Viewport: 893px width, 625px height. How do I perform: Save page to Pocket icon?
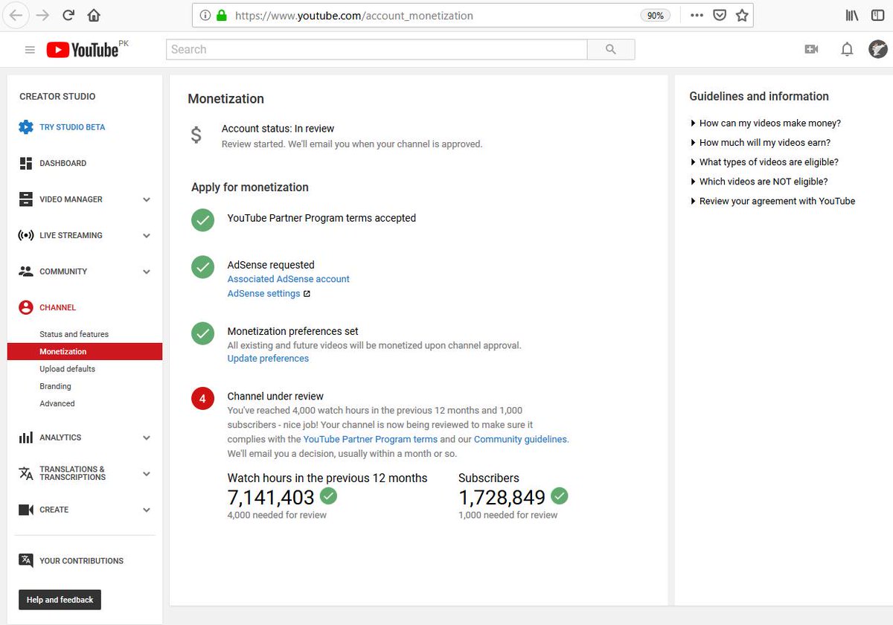point(719,15)
